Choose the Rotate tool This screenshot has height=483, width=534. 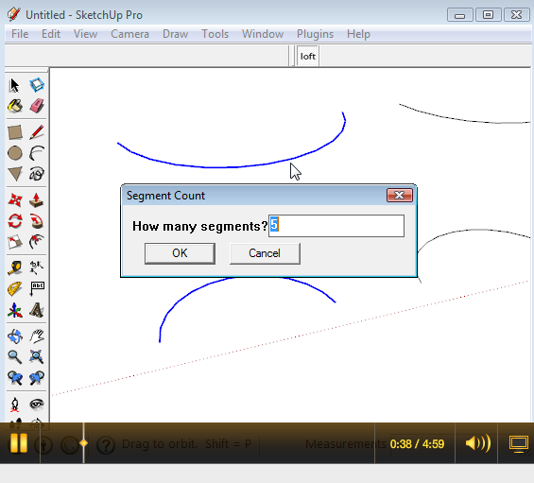point(15,221)
